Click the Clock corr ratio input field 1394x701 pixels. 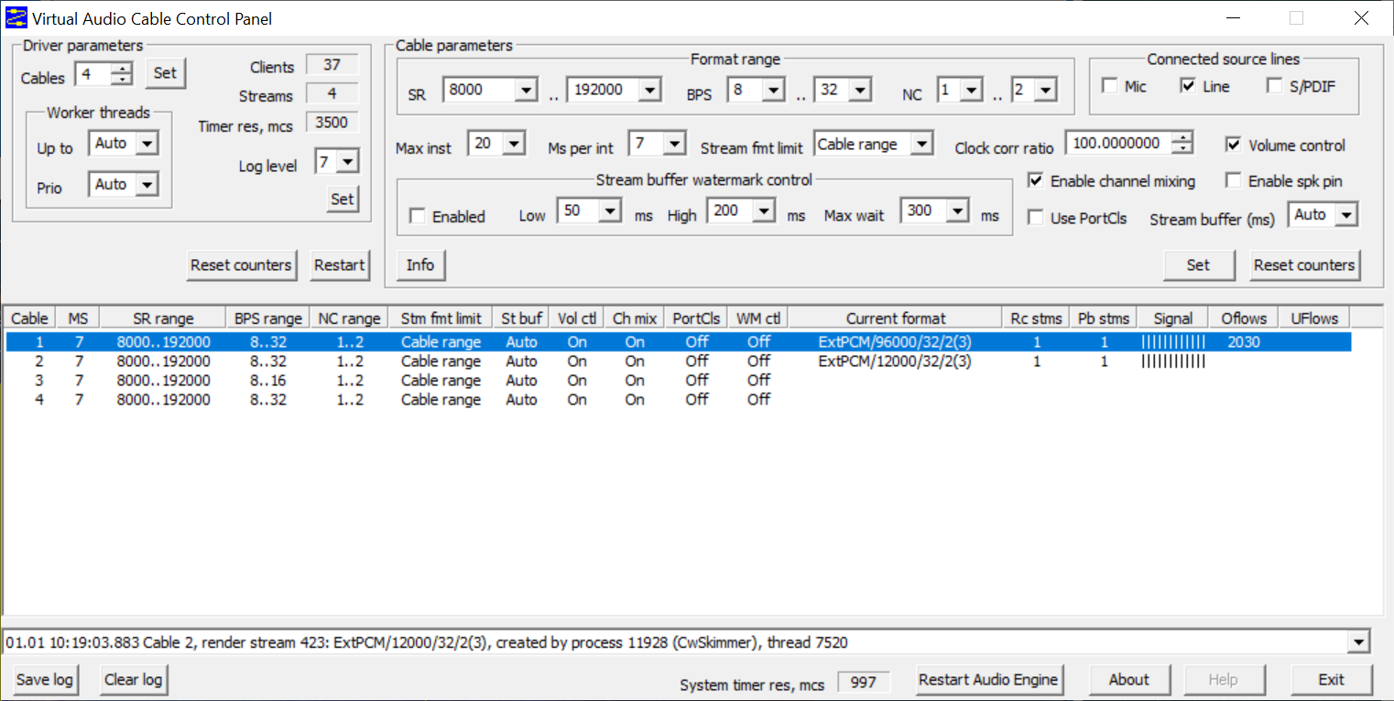(1119, 144)
